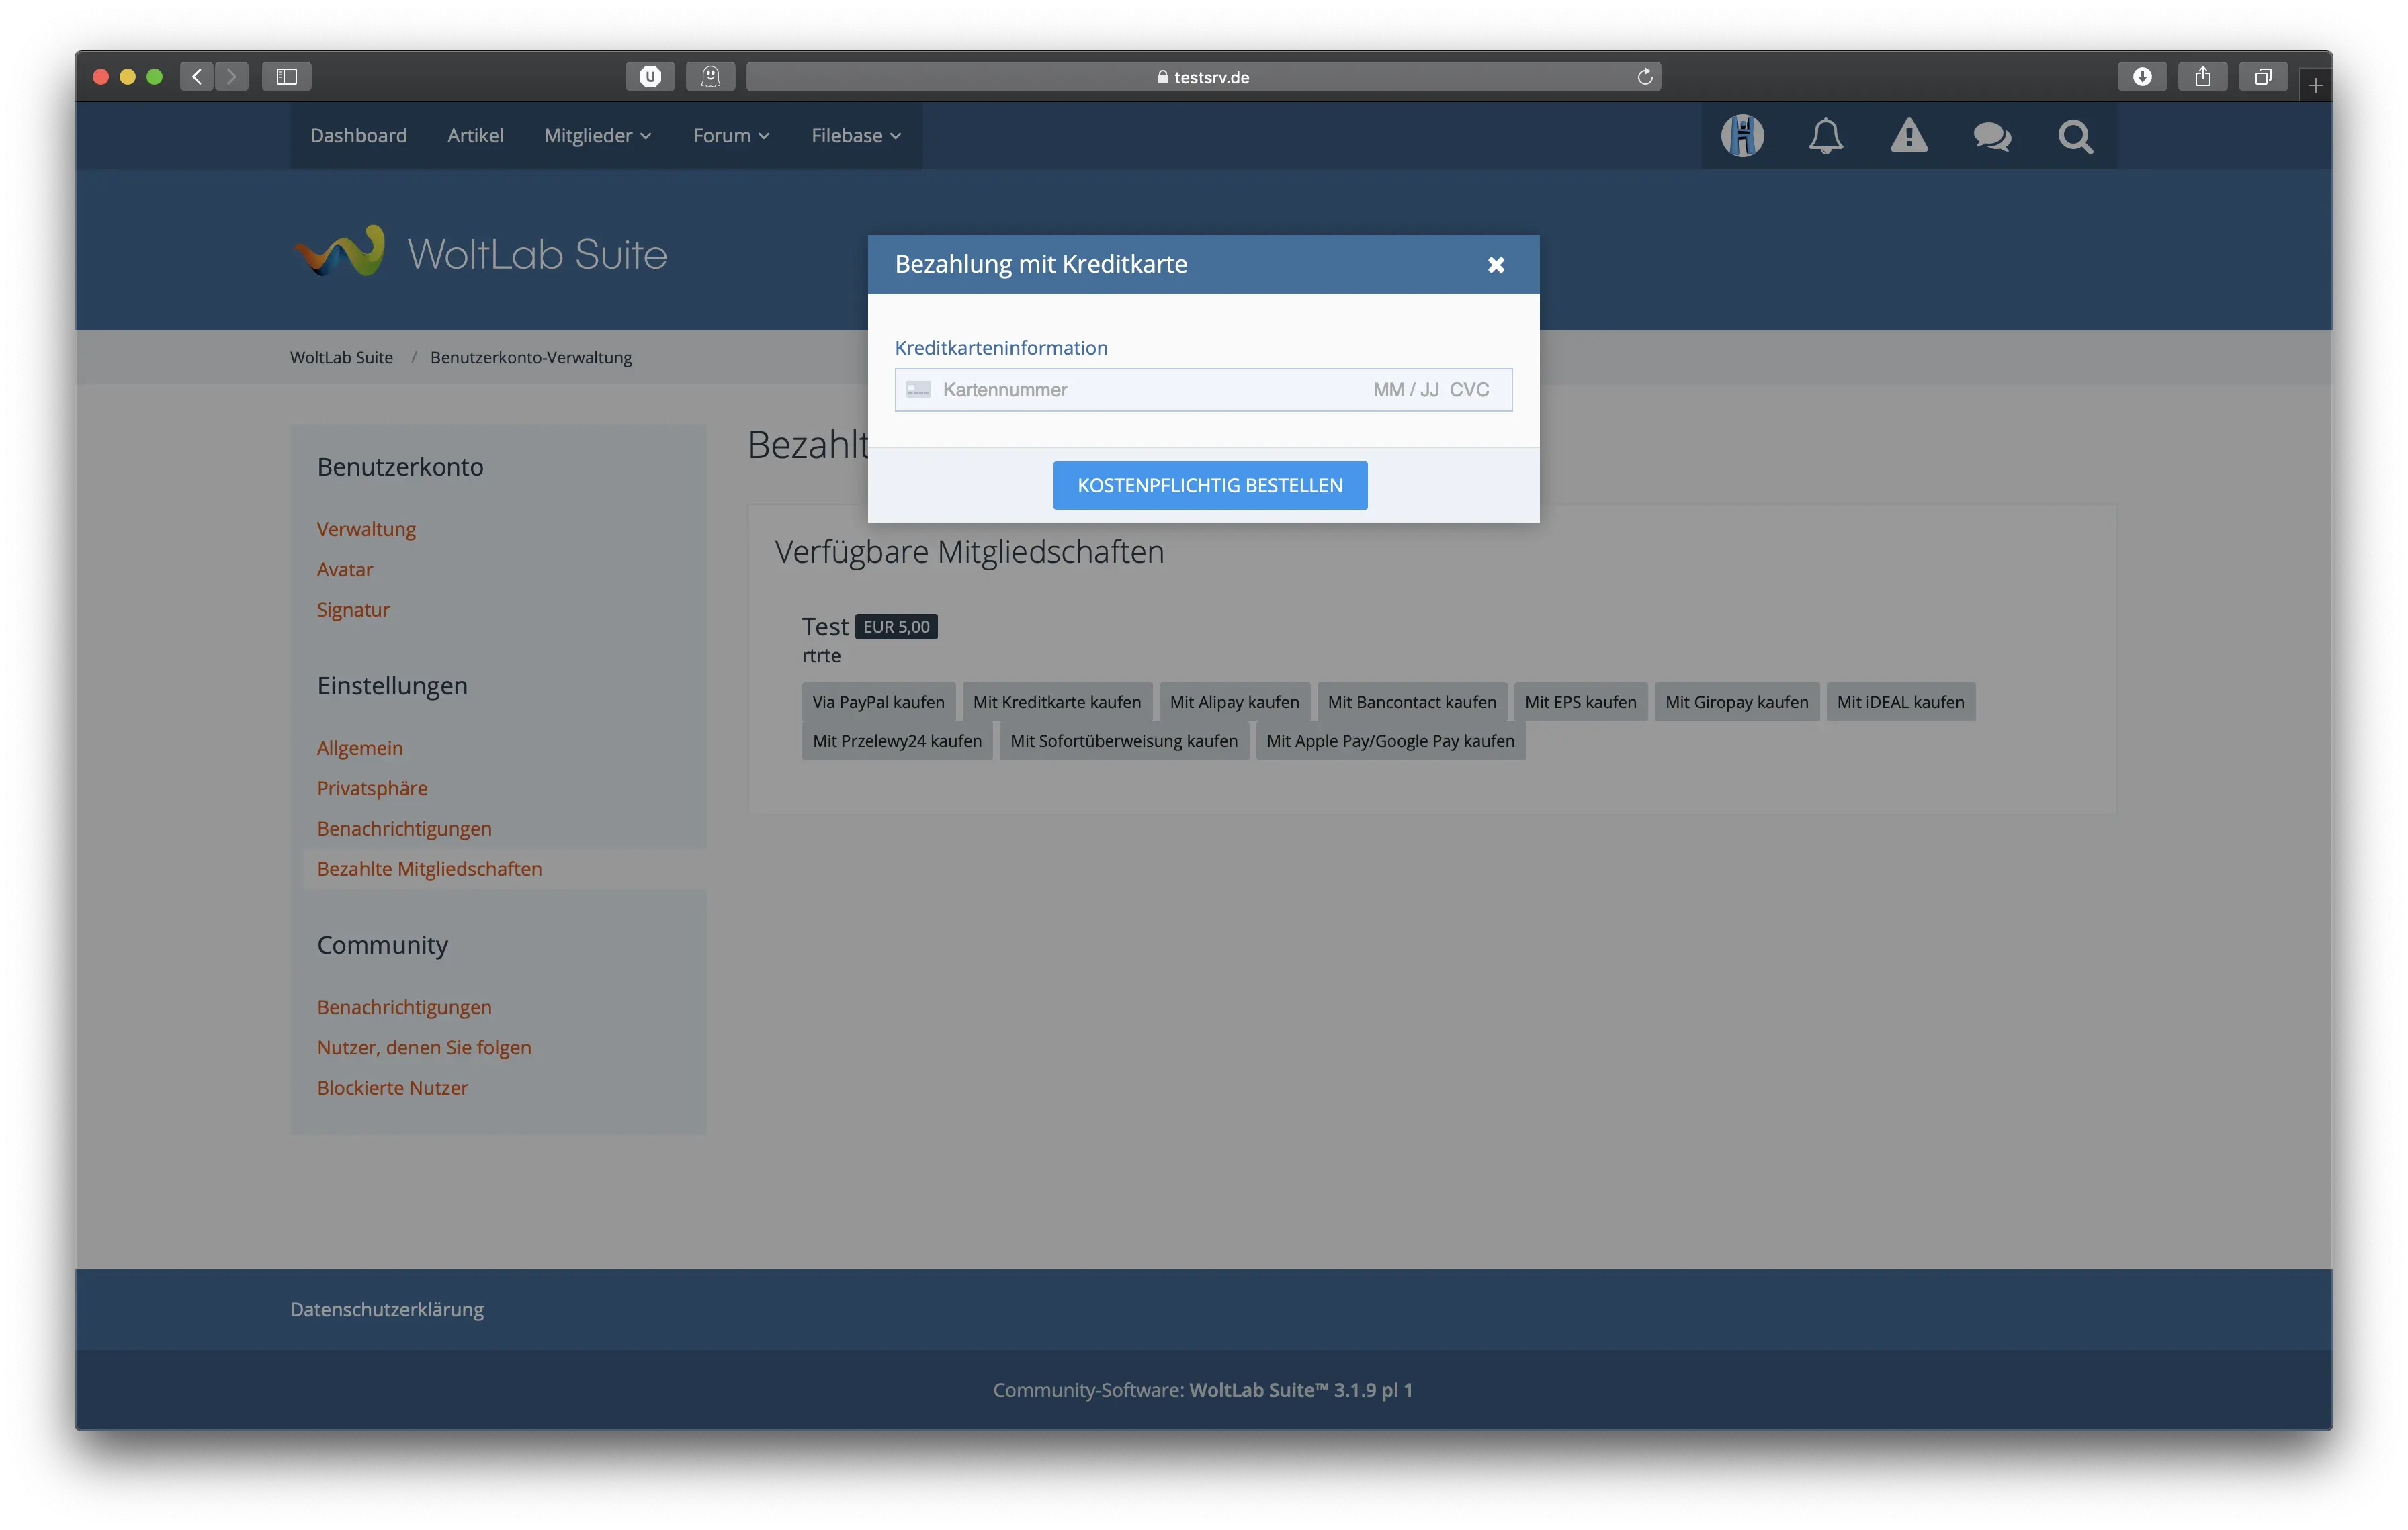Open the user avatar menu
The height and width of the screenshot is (1530, 2408).
click(1742, 136)
